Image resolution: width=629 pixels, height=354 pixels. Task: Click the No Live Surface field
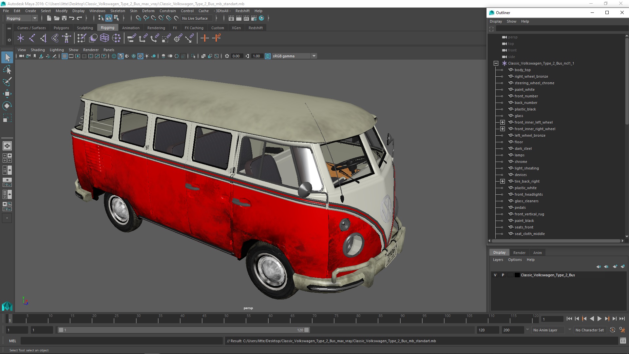(196, 18)
